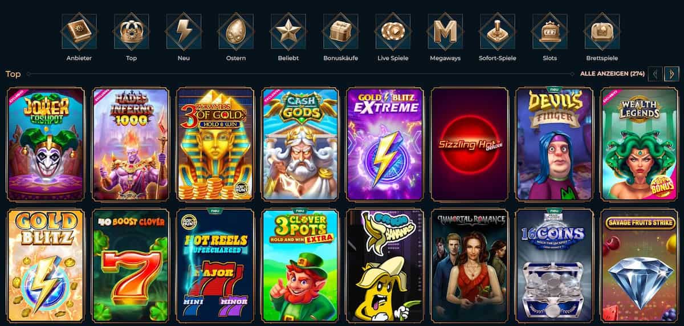This screenshot has width=684, height=326.
Task: Select the Top crown category icon
Action: point(131,31)
